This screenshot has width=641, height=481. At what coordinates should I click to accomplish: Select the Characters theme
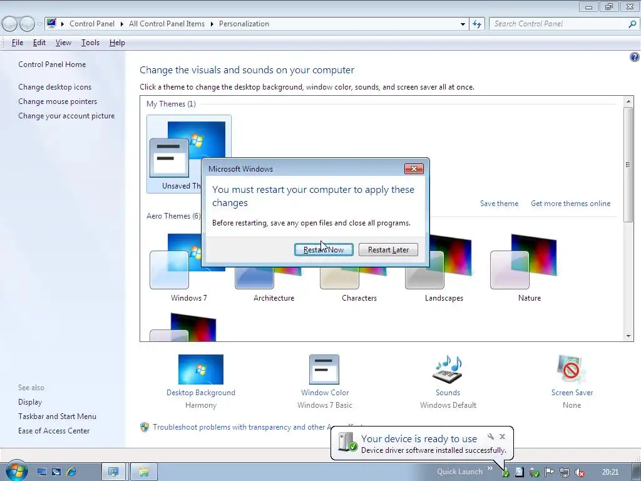359,283
